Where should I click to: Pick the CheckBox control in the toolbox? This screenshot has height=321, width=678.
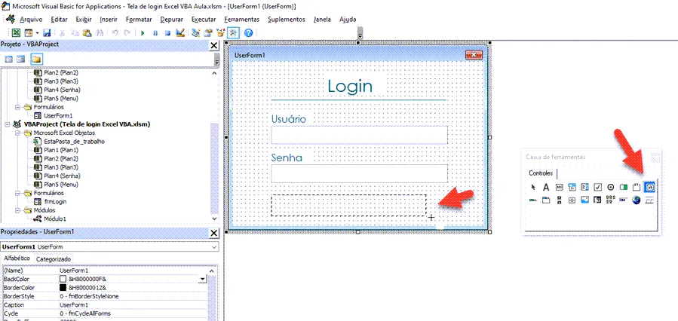click(x=598, y=187)
